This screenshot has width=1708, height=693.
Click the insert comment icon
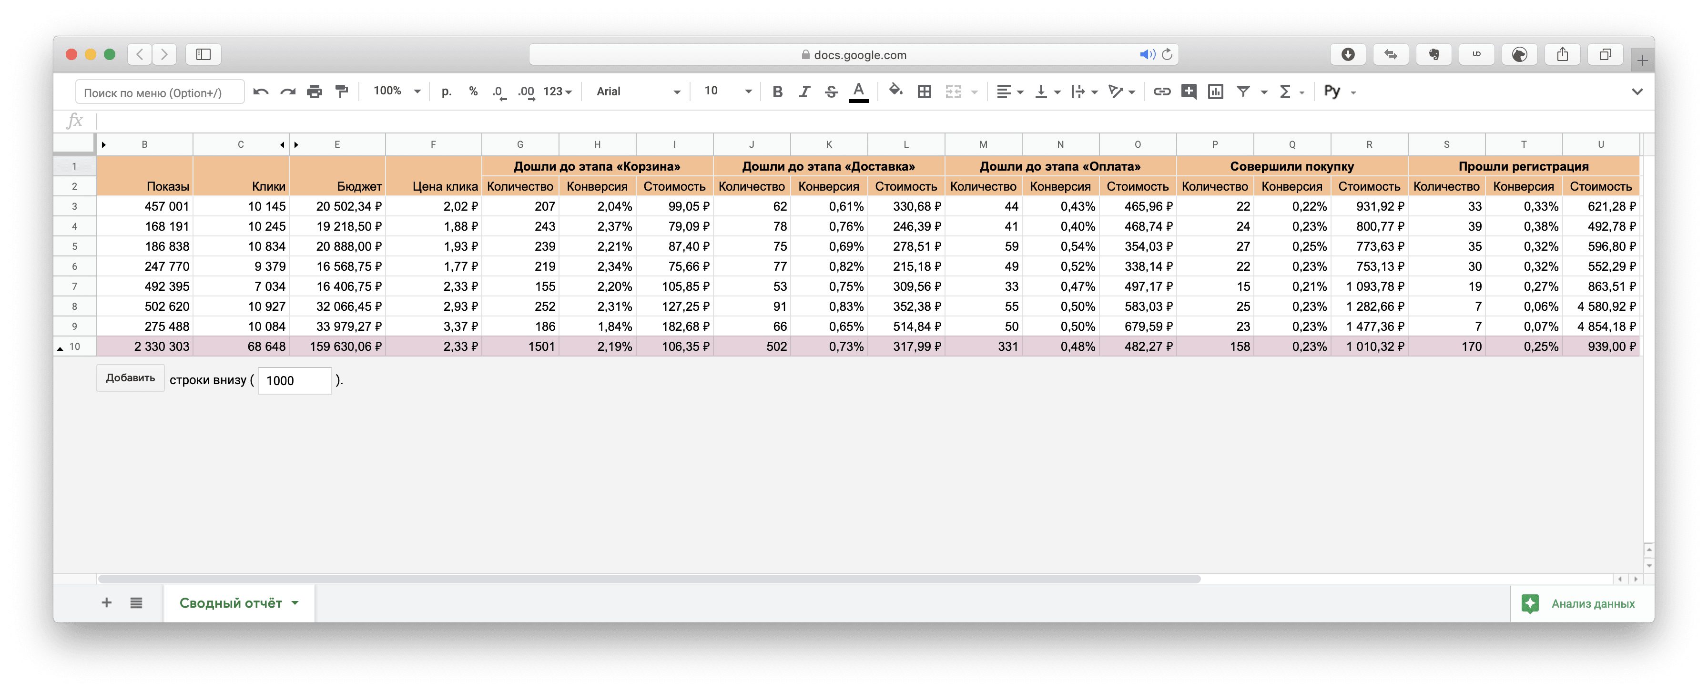point(1188,92)
